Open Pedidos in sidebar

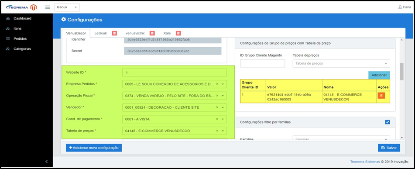[x=20, y=39]
